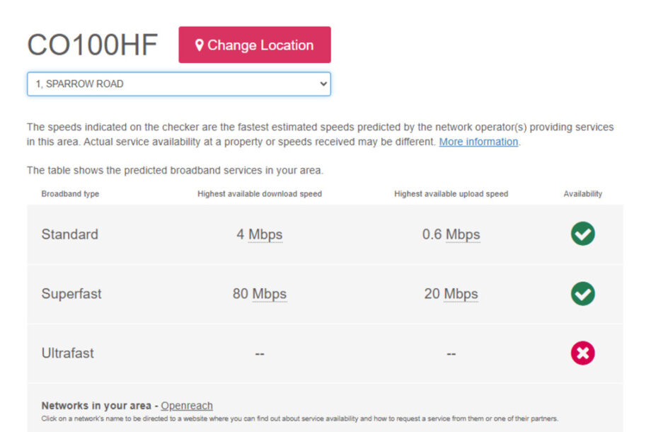The image size is (651, 432).
Task: Select the Standard broadband type row label
Action: [x=70, y=234]
